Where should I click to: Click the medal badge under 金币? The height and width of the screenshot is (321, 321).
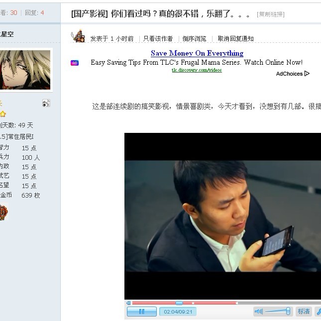(x=3, y=212)
